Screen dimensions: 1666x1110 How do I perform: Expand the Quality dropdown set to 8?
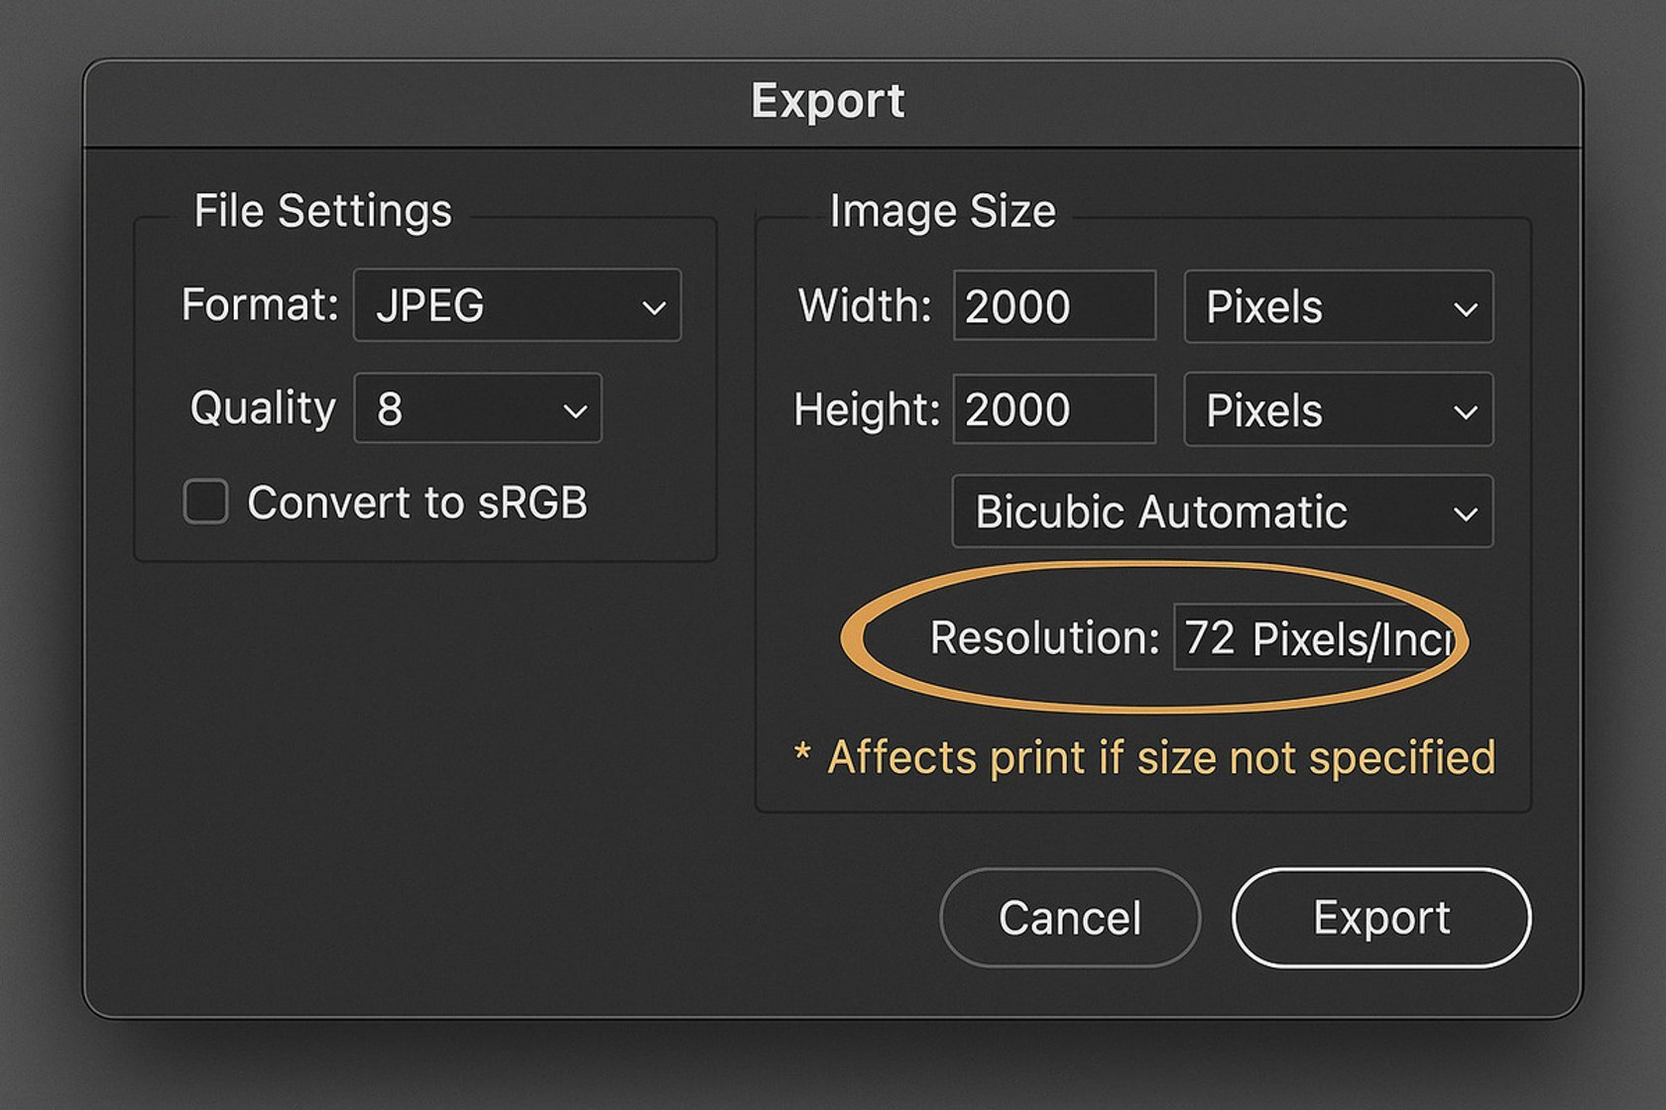[476, 408]
